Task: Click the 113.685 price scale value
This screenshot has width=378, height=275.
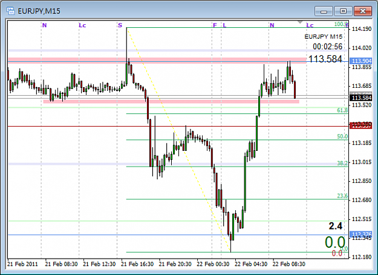Action: tap(362, 86)
